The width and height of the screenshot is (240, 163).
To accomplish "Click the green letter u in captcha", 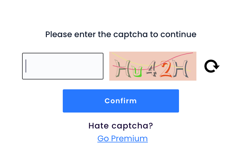I will (x=137, y=71).
